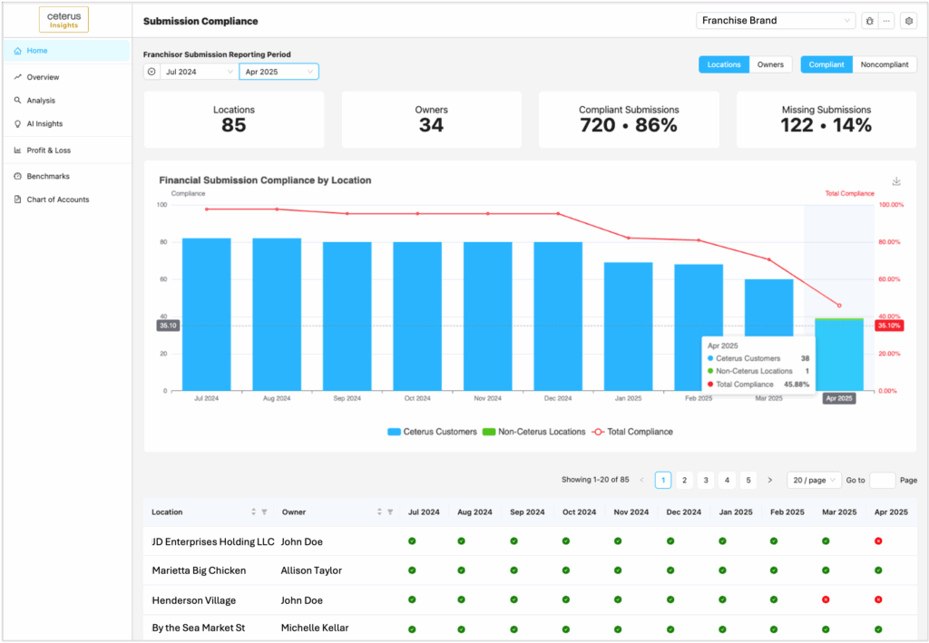
Task: Go to page 3 of results
Action: pyautogui.click(x=706, y=480)
